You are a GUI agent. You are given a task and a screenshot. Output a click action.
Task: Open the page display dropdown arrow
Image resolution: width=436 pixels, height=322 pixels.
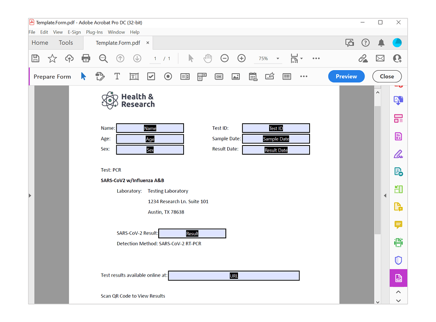click(300, 58)
